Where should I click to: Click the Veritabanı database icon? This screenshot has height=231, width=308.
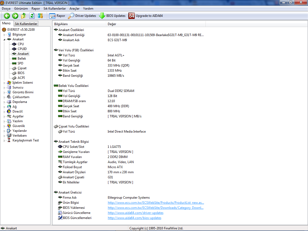click(9, 136)
